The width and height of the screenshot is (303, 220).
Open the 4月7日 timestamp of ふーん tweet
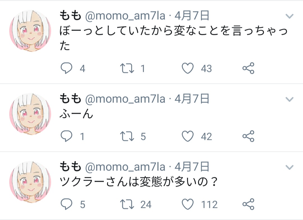[192, 99]
